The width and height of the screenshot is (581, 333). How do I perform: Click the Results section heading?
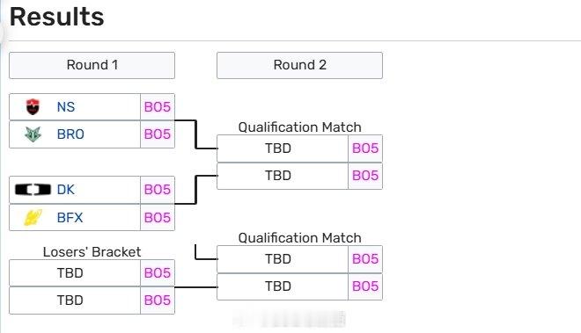pyautogui.click(x=56, y=17)
